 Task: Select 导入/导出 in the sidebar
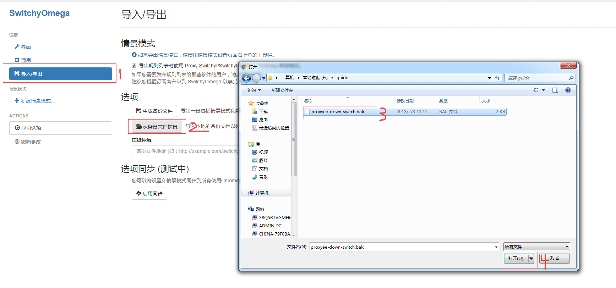click(61, 74)
